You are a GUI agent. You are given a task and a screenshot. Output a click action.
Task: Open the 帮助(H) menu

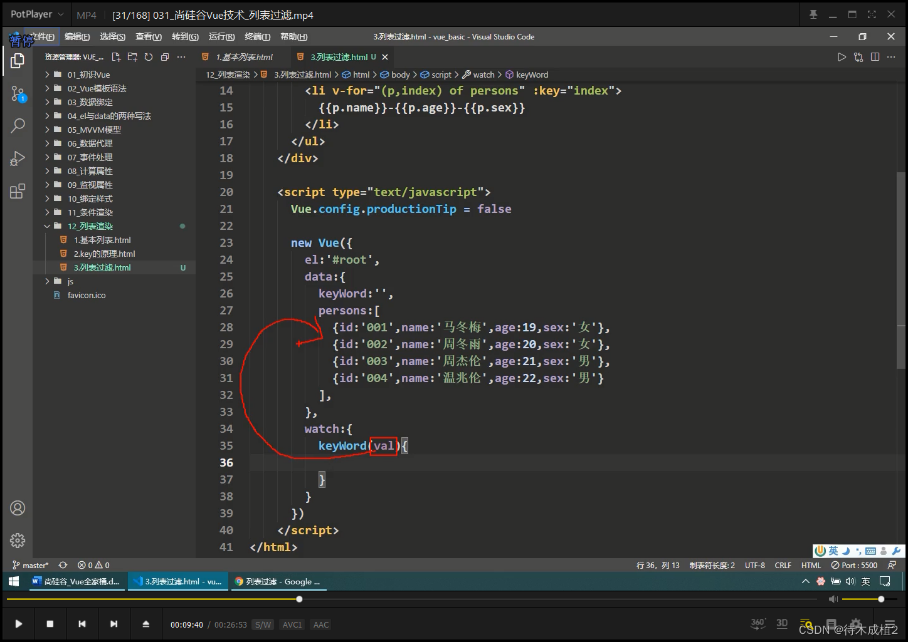pos(293,37)
